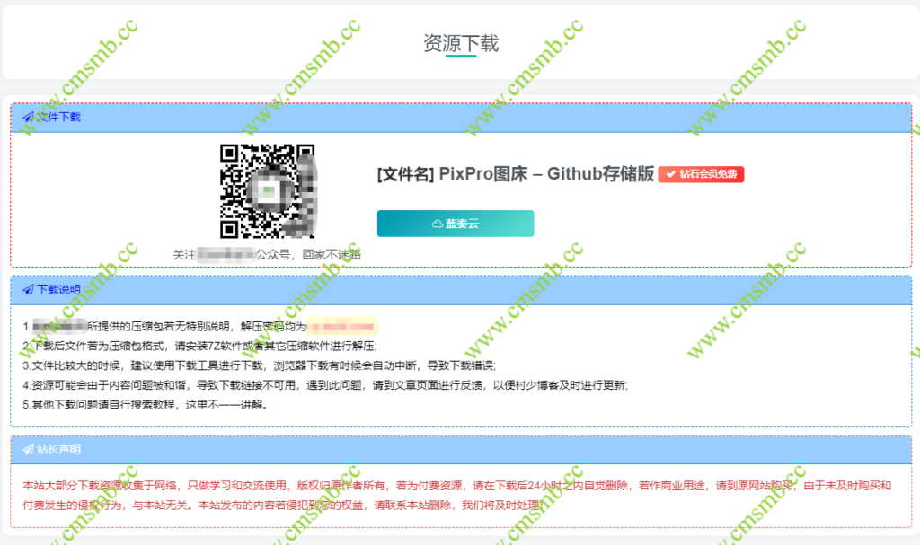Click the paper plane icon beside 下载说明
Screen dimensions: 920x545
click(28, 289)
